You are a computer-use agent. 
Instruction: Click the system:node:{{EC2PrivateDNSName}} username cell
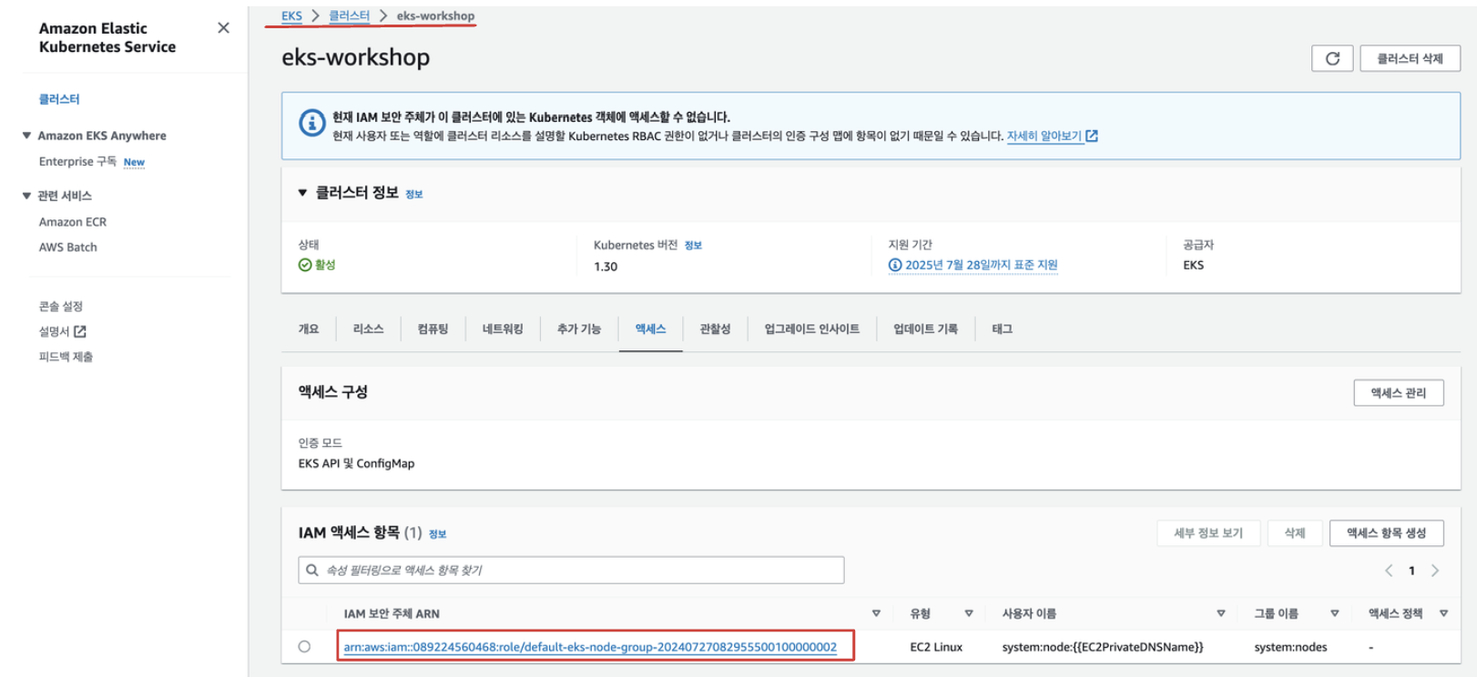click(x=1103, y=647)
